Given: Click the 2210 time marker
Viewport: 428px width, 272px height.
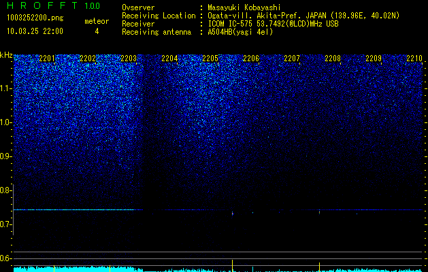Looking at the screenshot, I should [x=414, y=58].
